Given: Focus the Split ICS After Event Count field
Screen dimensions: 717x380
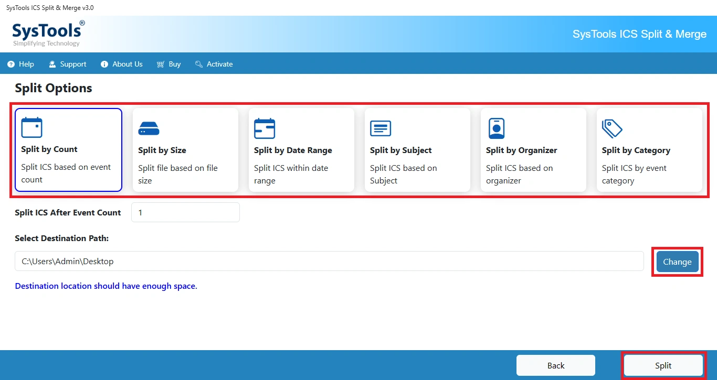Looking at the screenshot, I should pyautogui.click(x=185, y=212).
